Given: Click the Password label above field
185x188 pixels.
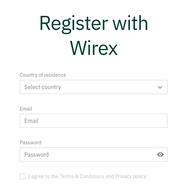Looking at the screenshot, I should coord(31,143).
